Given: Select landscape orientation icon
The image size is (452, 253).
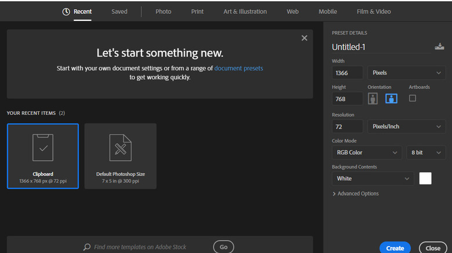Looking at the screenshot, I should tap(392, 99).
